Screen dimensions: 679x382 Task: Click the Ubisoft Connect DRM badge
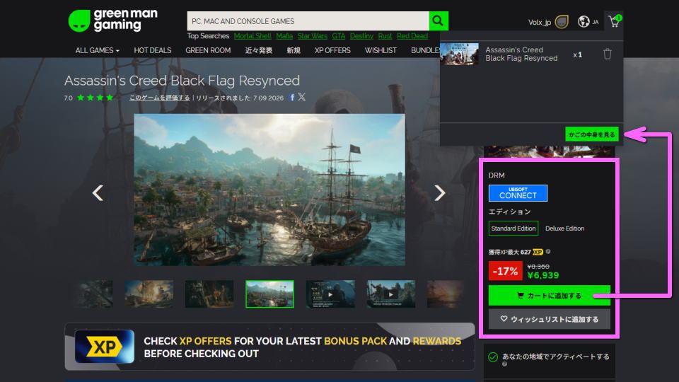[518, 193]
